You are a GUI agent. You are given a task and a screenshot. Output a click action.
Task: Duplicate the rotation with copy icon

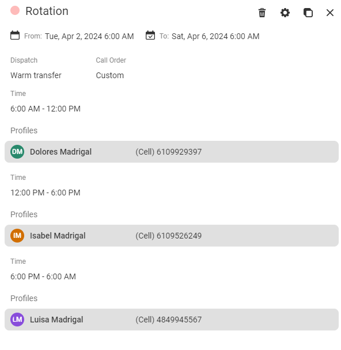pyautogui.click(x=308, y=13)
